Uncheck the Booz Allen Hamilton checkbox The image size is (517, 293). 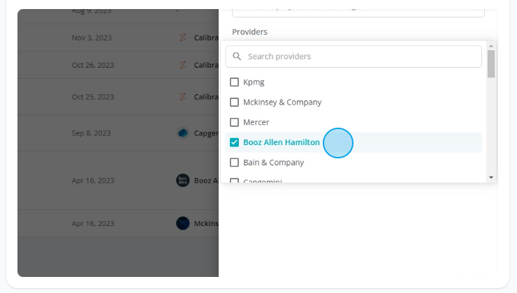point(234,142)
